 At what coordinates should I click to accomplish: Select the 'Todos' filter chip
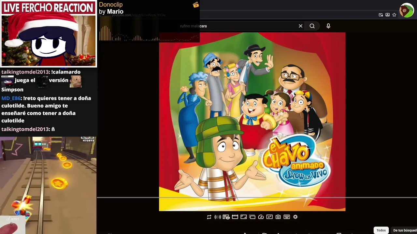pyautogui.click(x=381, y=230)
